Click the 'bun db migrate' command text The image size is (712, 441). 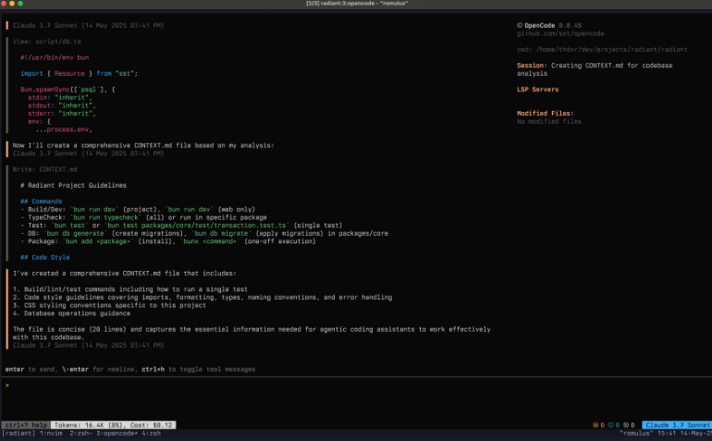pyautogui.click(x=222, y=234)
